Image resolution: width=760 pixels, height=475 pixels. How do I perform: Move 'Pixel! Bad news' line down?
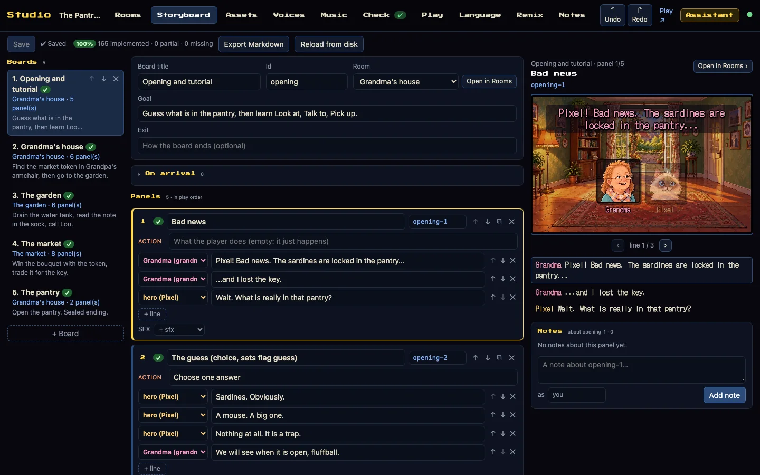tap(503, 260)
